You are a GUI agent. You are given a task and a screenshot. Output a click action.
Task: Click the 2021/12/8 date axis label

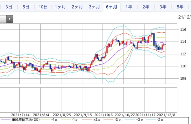[x=166, y=115]
